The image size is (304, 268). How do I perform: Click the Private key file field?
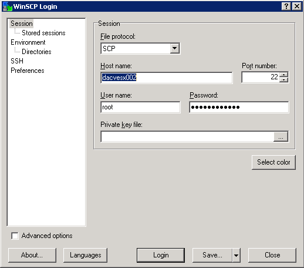pos(187,136)
